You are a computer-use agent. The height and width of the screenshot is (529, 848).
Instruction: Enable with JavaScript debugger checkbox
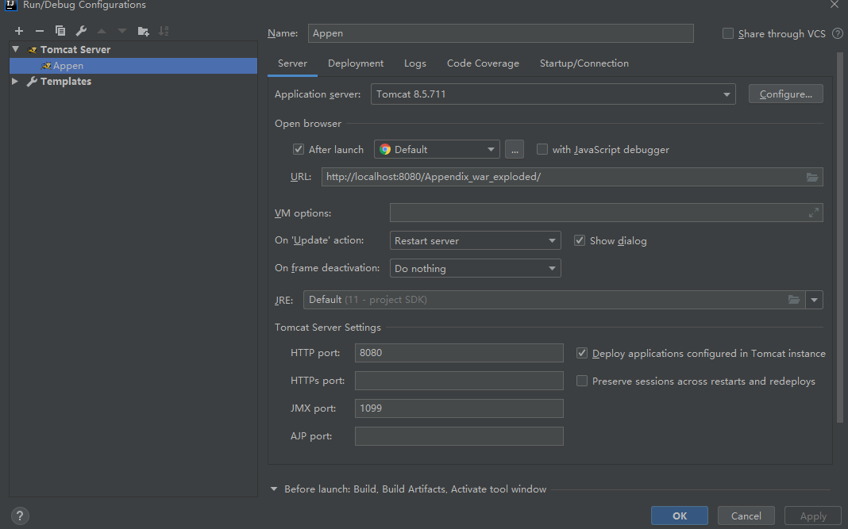[x=542, y=149]
